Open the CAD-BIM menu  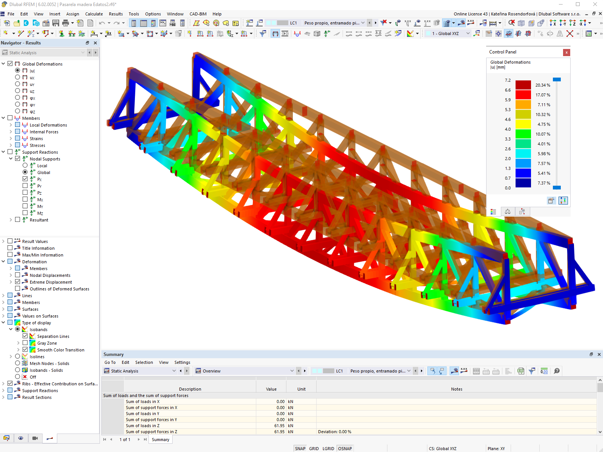click(x=198, y=14)
